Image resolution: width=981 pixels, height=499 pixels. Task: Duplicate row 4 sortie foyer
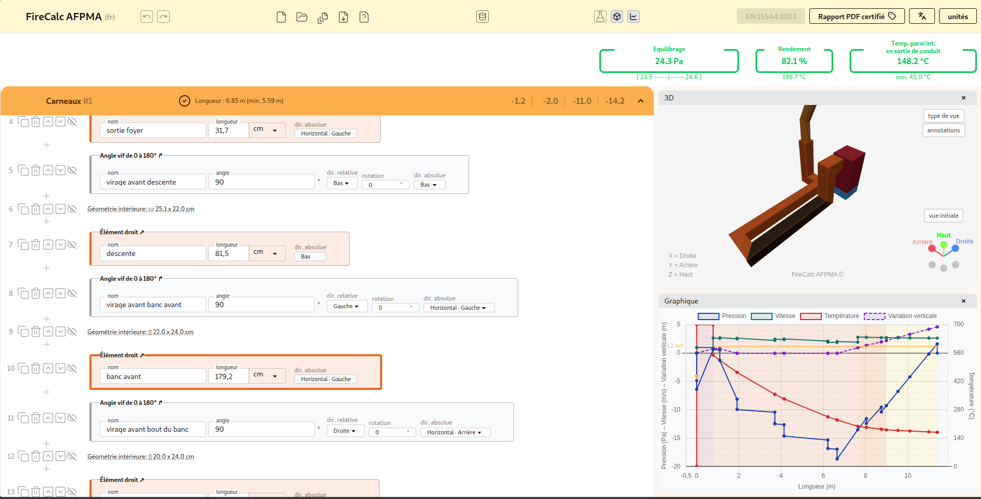[x=23, y=122]
